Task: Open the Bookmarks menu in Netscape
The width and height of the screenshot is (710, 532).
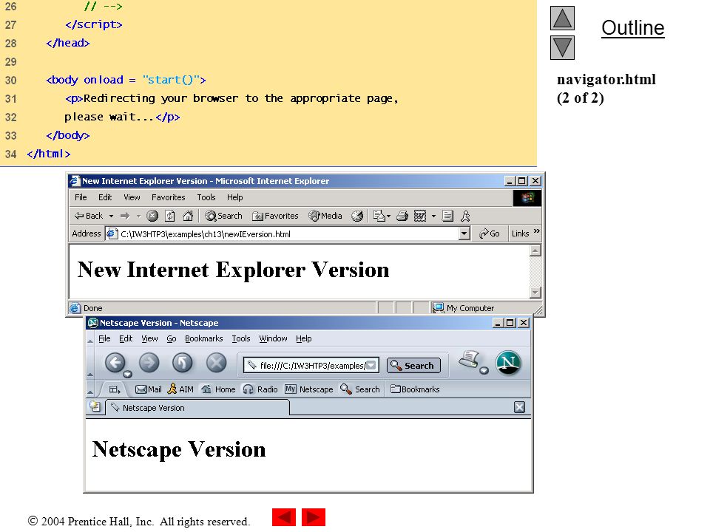Action: pyautogui.click(x=204, y=338)
